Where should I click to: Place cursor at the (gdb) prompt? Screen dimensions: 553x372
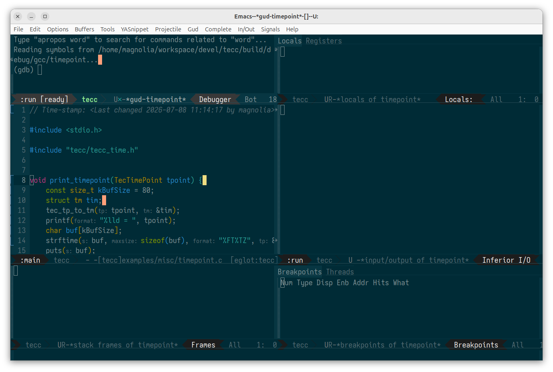(x=40, y=70)
